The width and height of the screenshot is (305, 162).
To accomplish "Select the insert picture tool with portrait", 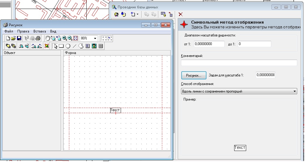I will 94,46.
